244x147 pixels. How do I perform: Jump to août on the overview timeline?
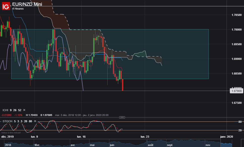click(151, 145)
